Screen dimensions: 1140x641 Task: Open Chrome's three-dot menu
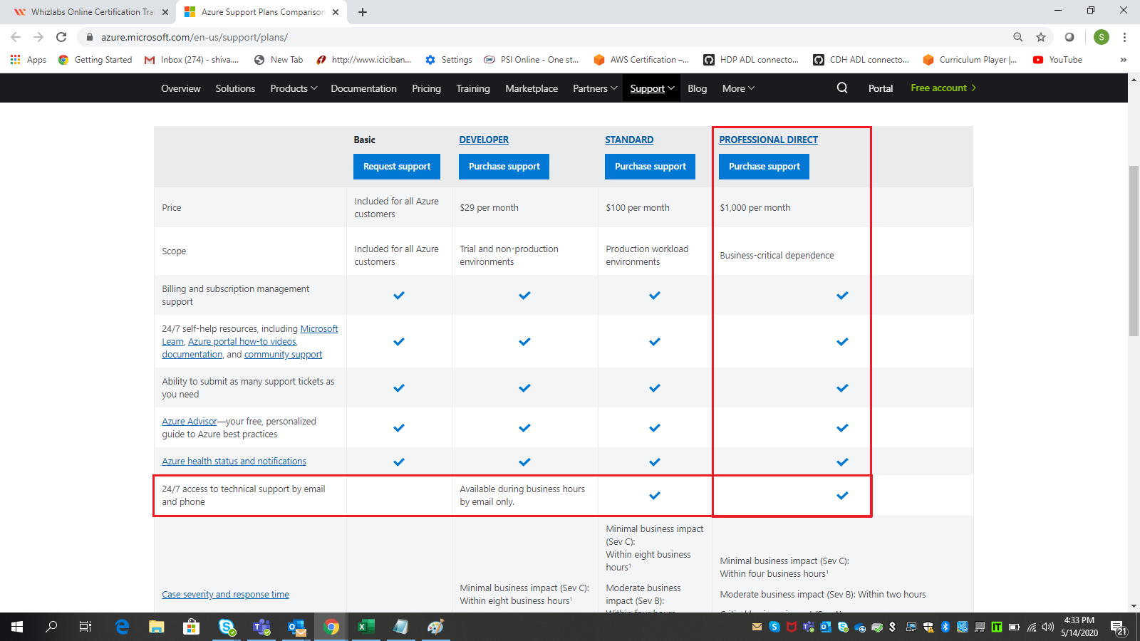coord(1124,37)
